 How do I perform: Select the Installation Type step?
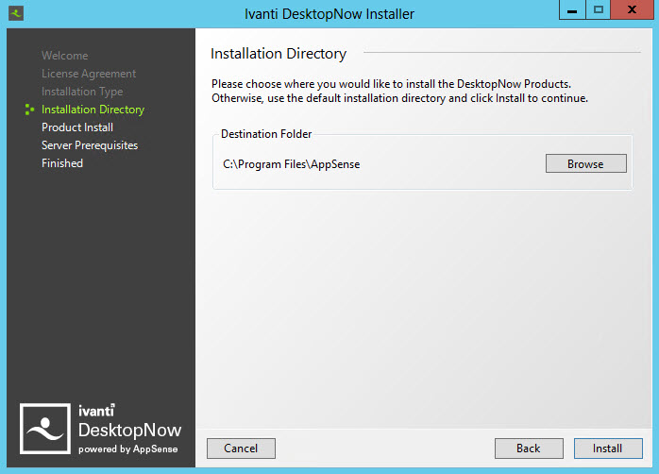coord(81,92)
